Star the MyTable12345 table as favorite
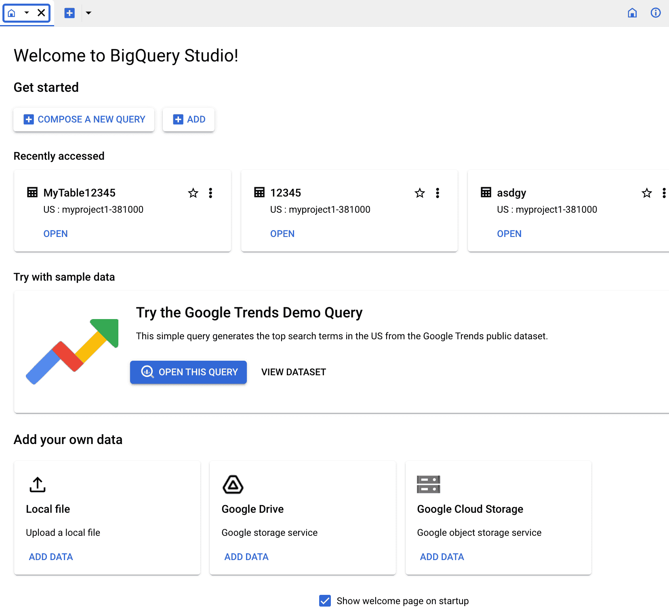 pyautogui.click(x=193, y=193)
